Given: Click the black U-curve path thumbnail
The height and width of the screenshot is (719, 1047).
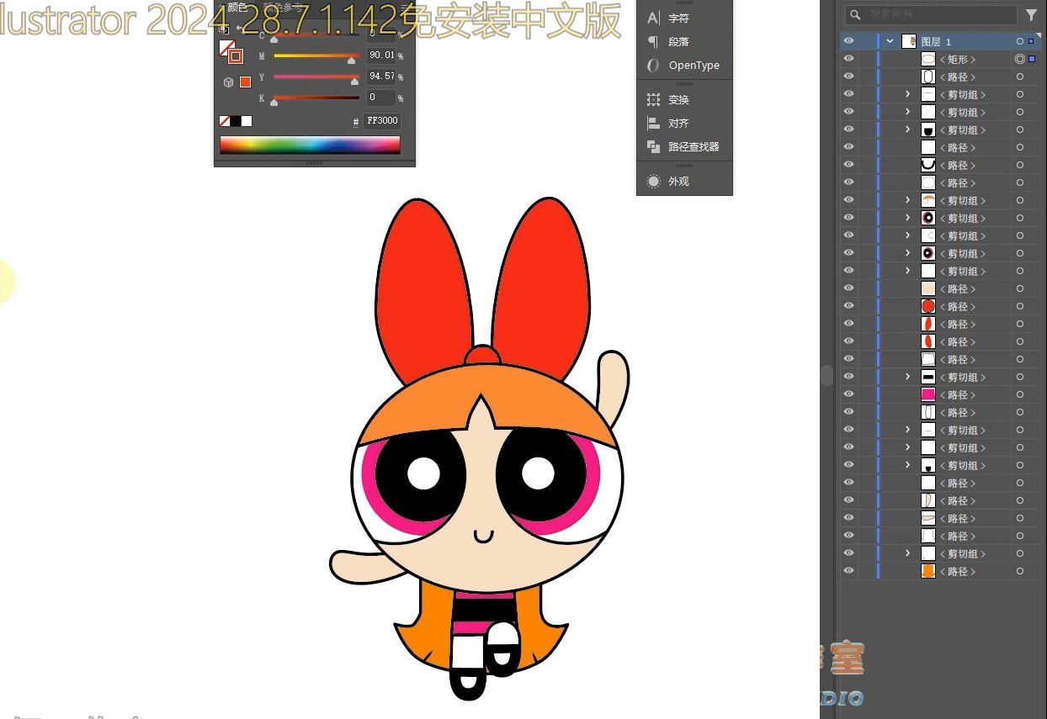Looking at the screenshot, I should pos(928,165).
